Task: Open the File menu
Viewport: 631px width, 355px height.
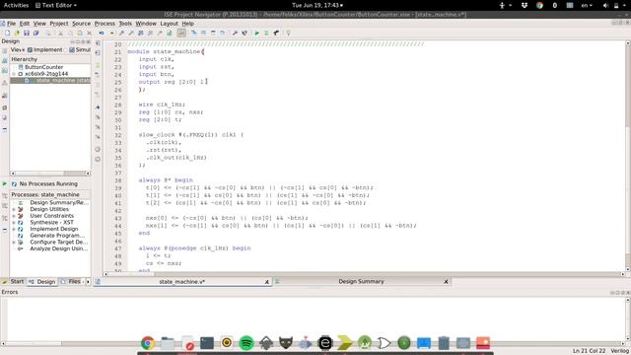Action: coord(11,24)
